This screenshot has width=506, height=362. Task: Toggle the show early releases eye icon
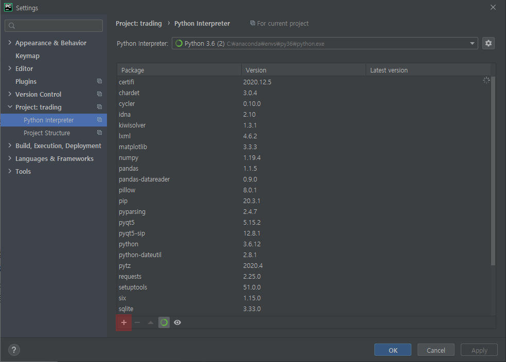click(177, 322)
